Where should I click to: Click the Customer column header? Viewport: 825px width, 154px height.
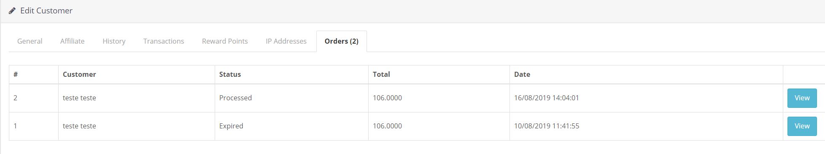(x=79, y=74)
